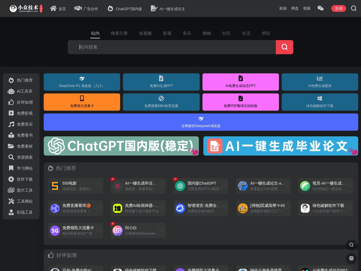Click the 免费看书 reader icon in sidebar
Image resolution: width=361 pixels, height=271 pixels.
[11, 135]
